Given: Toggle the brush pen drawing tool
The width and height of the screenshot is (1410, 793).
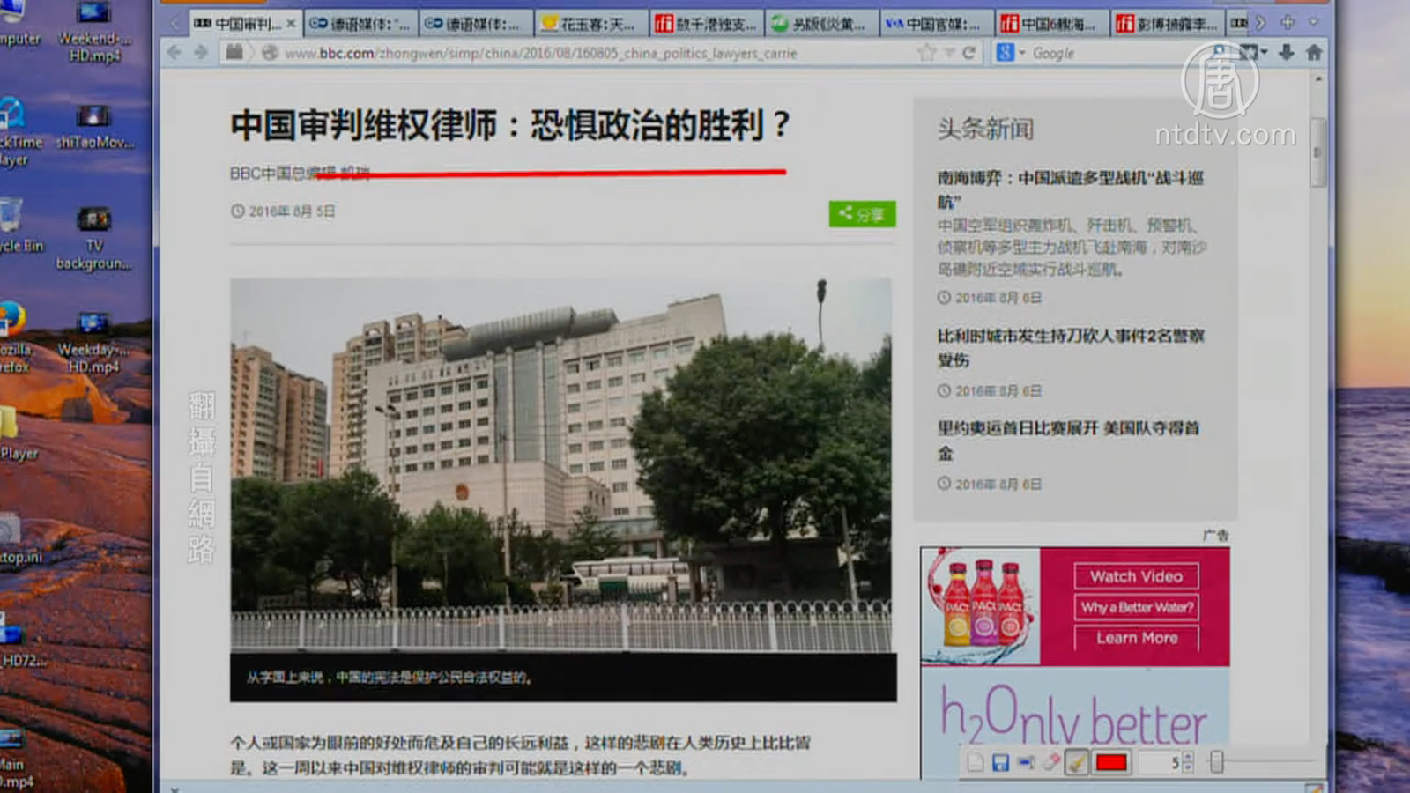Looking at the screenshot, I should coord(1076,762).
